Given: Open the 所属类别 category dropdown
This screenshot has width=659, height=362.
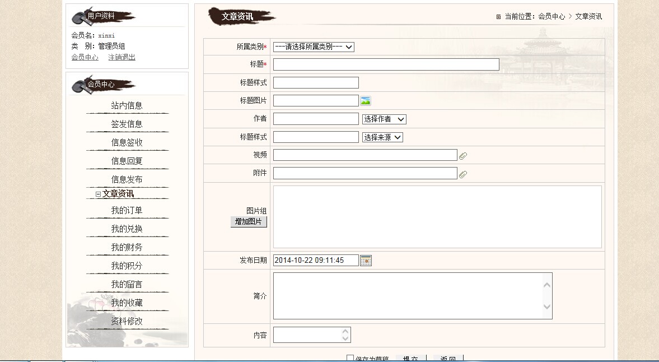Looking at the screenshot, I should click(314, 47).
